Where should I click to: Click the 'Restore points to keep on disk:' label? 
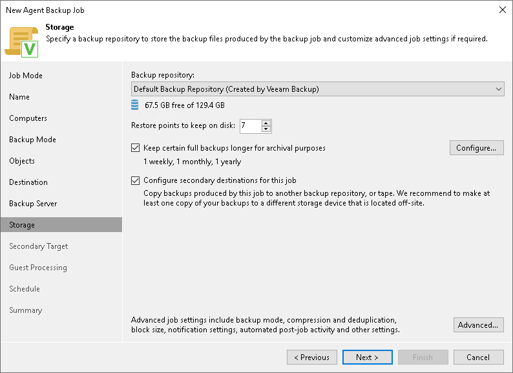coord(183,125)
